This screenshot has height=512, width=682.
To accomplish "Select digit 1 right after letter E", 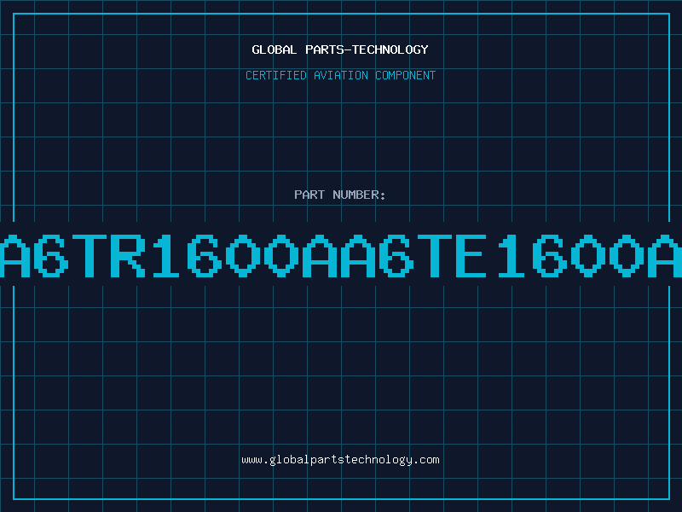I will point(511,256).
